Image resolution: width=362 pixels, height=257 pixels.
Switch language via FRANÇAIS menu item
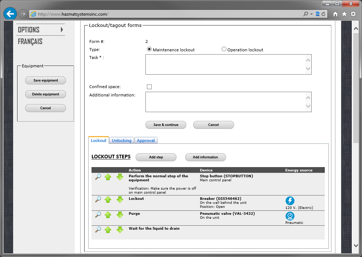30,41
